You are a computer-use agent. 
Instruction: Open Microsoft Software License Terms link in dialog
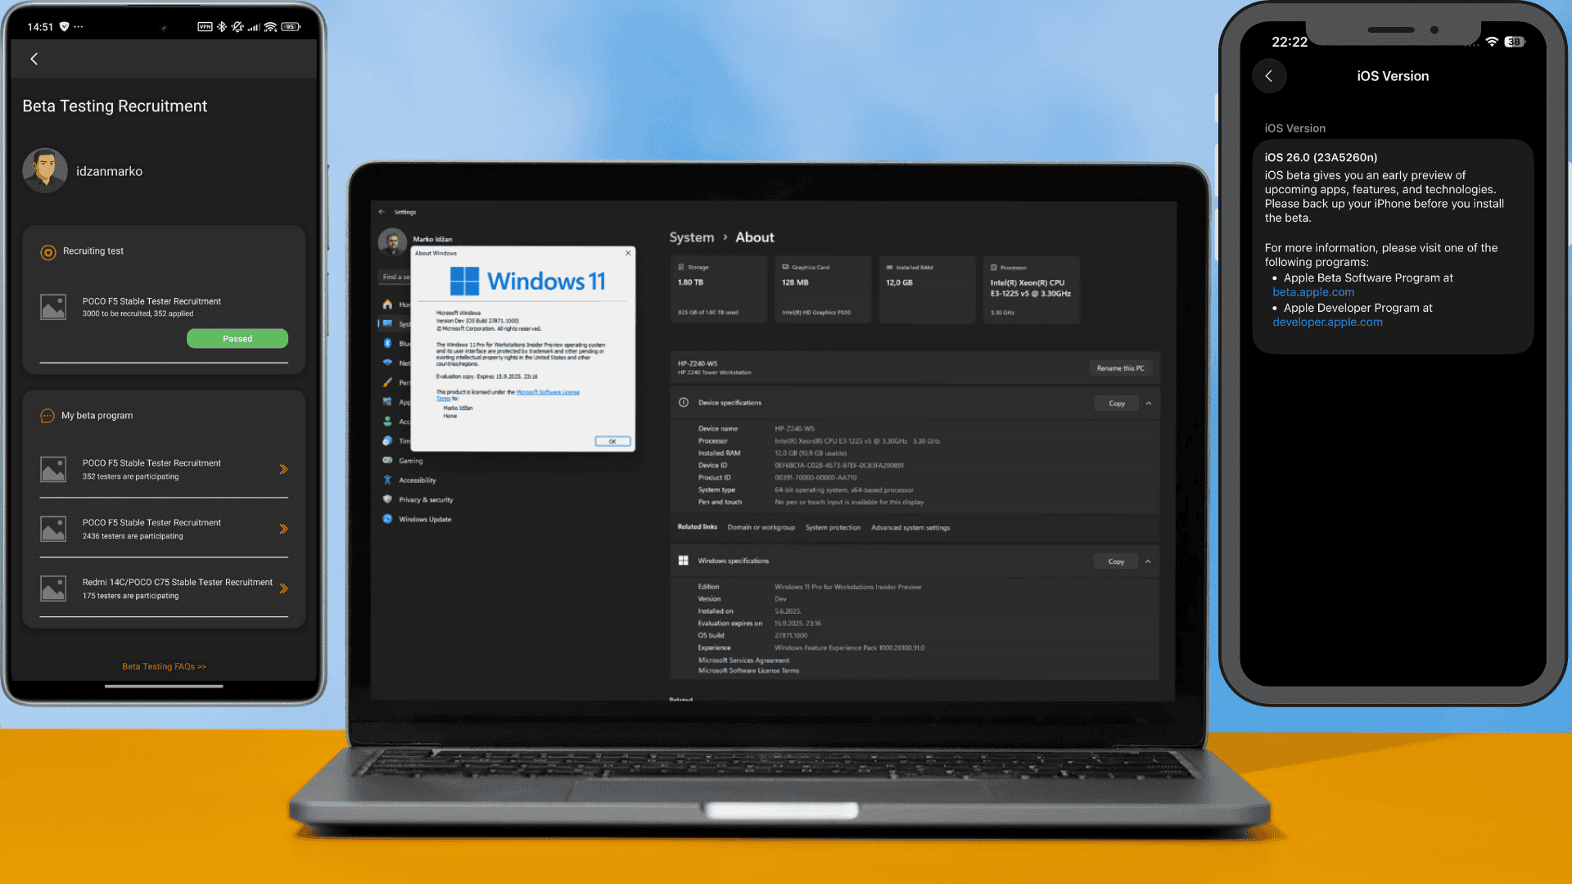tap(548, 392)
